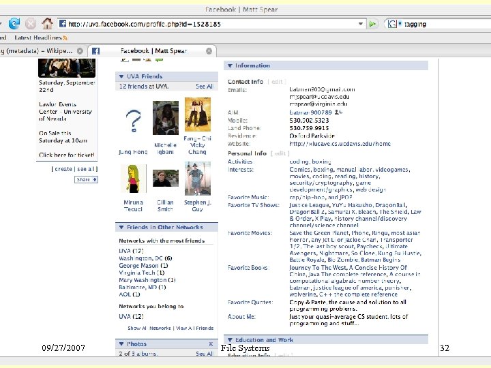
Task: Click the create link in left sidebar
Action: point(63,169)
